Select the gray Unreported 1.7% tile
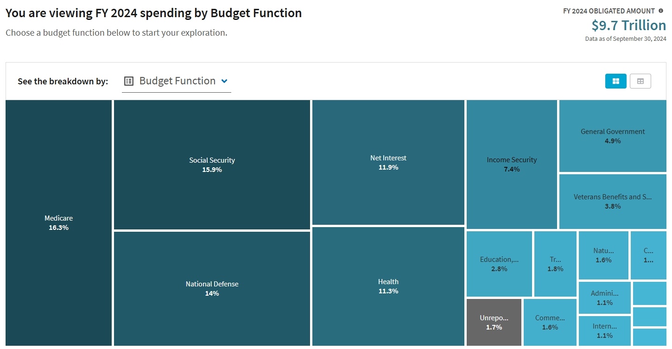 point(494,322)
